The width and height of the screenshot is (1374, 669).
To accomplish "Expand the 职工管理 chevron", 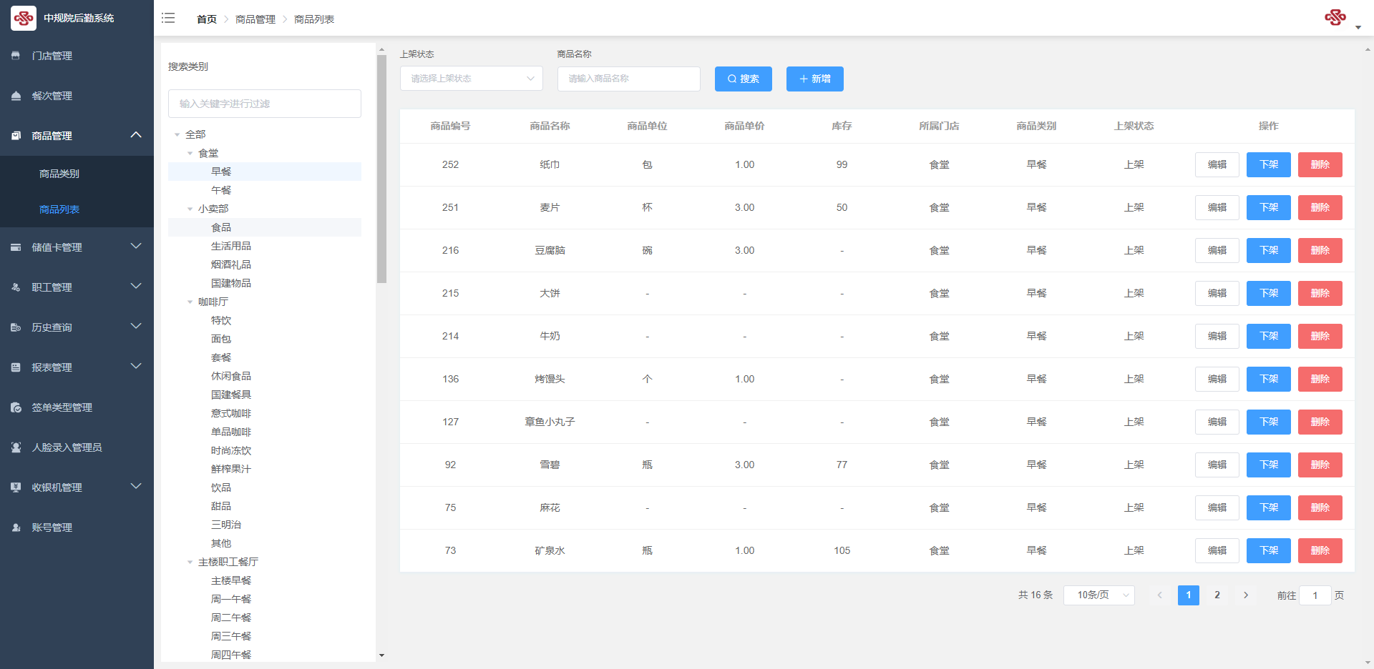I will (136, 286).
